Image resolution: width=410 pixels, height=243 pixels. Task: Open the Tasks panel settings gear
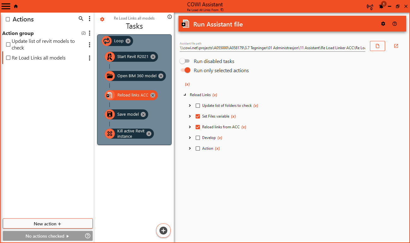pos(102,19)
